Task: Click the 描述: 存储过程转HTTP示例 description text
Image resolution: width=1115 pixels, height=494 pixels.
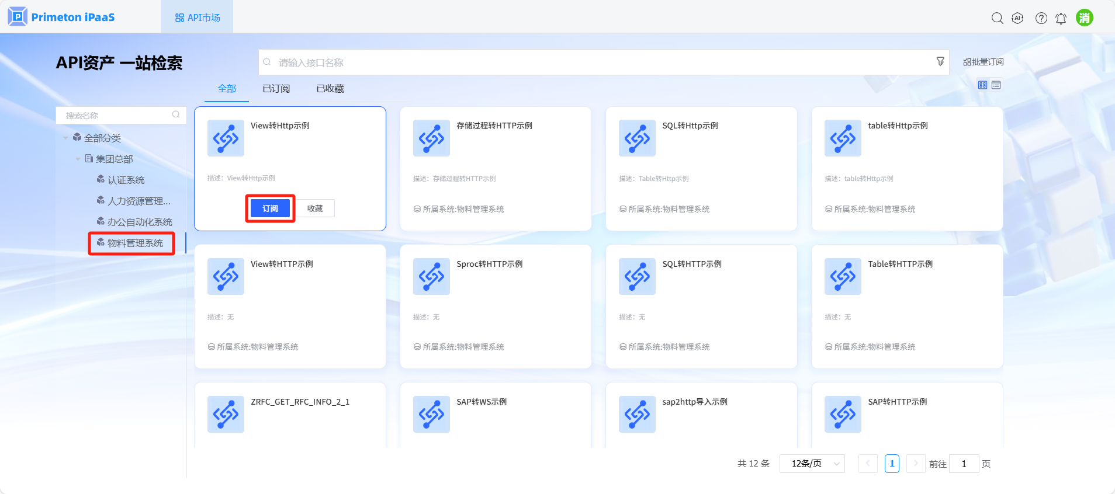Action: [x=455, y=179]
